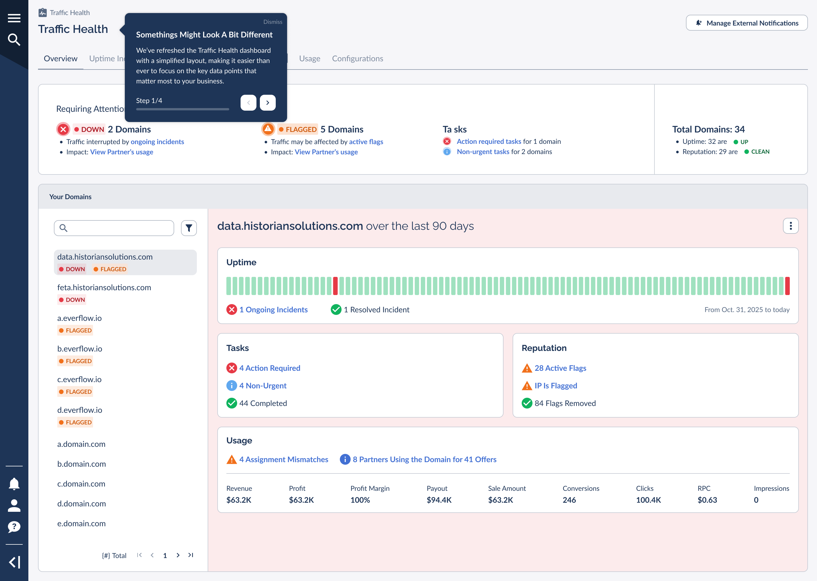The height and width of the screenshot is (581, 817).
Task: Go to next page of domains
Action: 178,555
